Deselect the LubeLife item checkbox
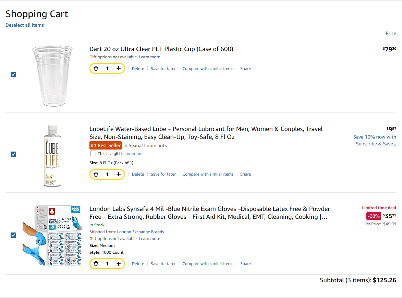This screenshot has height=298, width=402. (13, 154)
